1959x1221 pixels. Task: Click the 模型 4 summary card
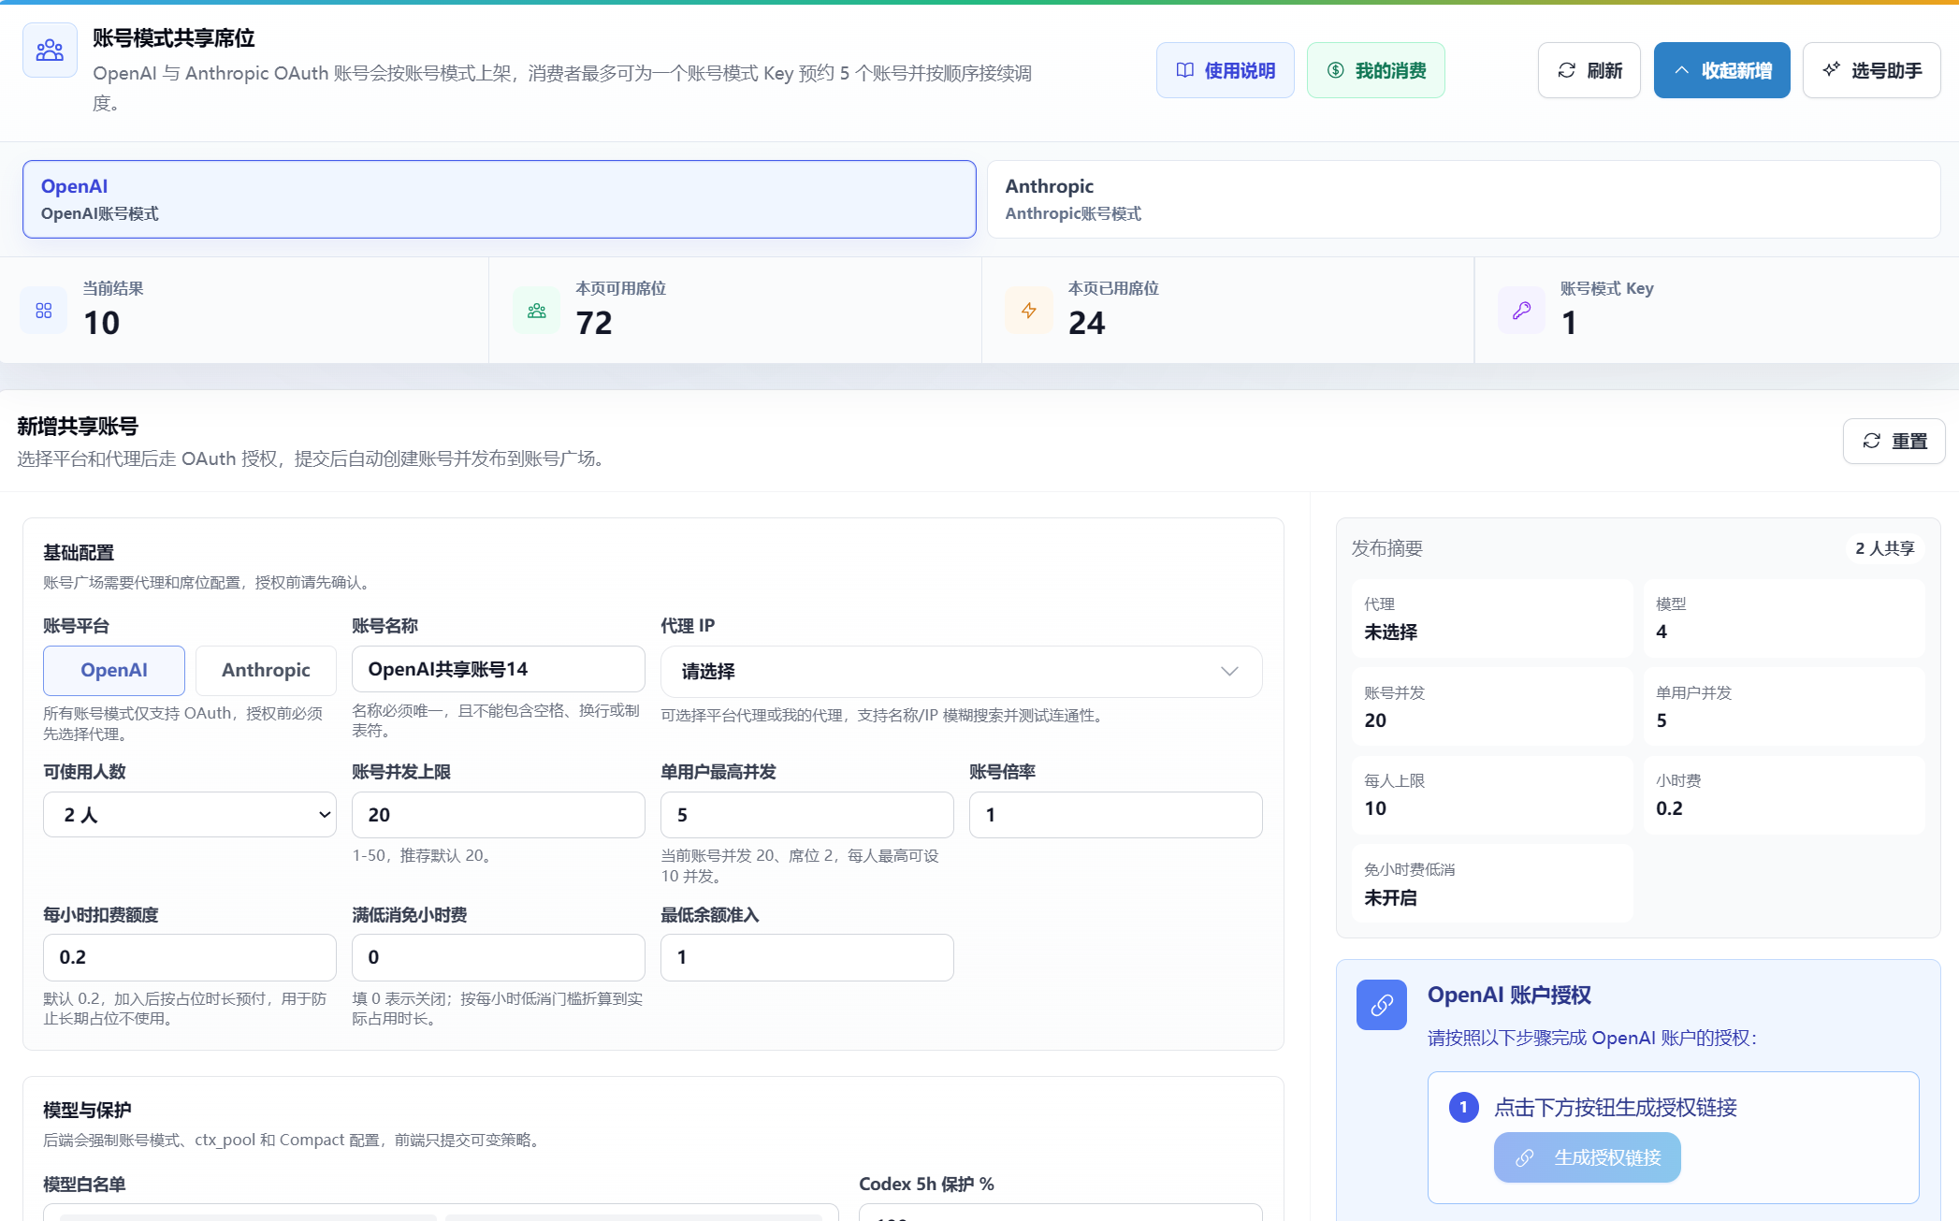(1784, 618)
